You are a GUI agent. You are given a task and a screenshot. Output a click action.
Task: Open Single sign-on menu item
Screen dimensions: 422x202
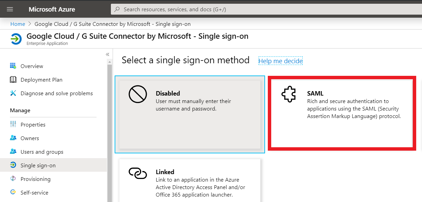(38, 165)
